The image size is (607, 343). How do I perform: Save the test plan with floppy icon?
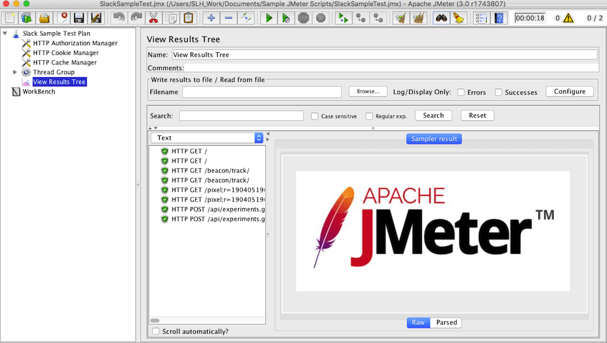pyautogui.click(x=79, y=18)
